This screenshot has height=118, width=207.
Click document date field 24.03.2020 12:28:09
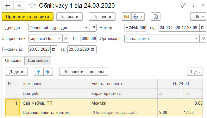tap(179, 28)
